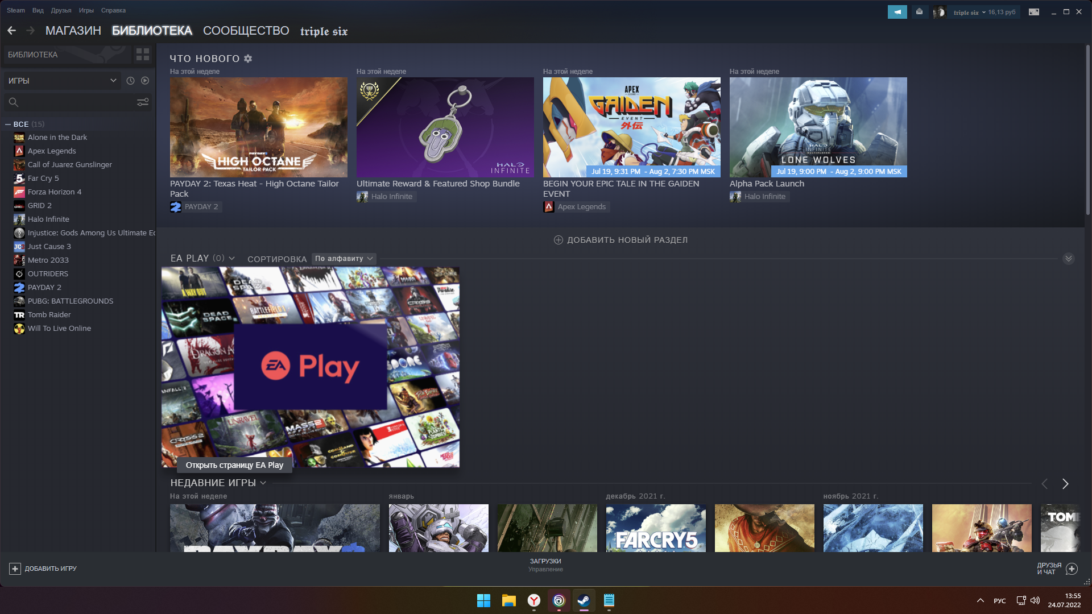Open the triple six profile tab
Viewport: 1092px width, 614px height.
coord(324,31)
